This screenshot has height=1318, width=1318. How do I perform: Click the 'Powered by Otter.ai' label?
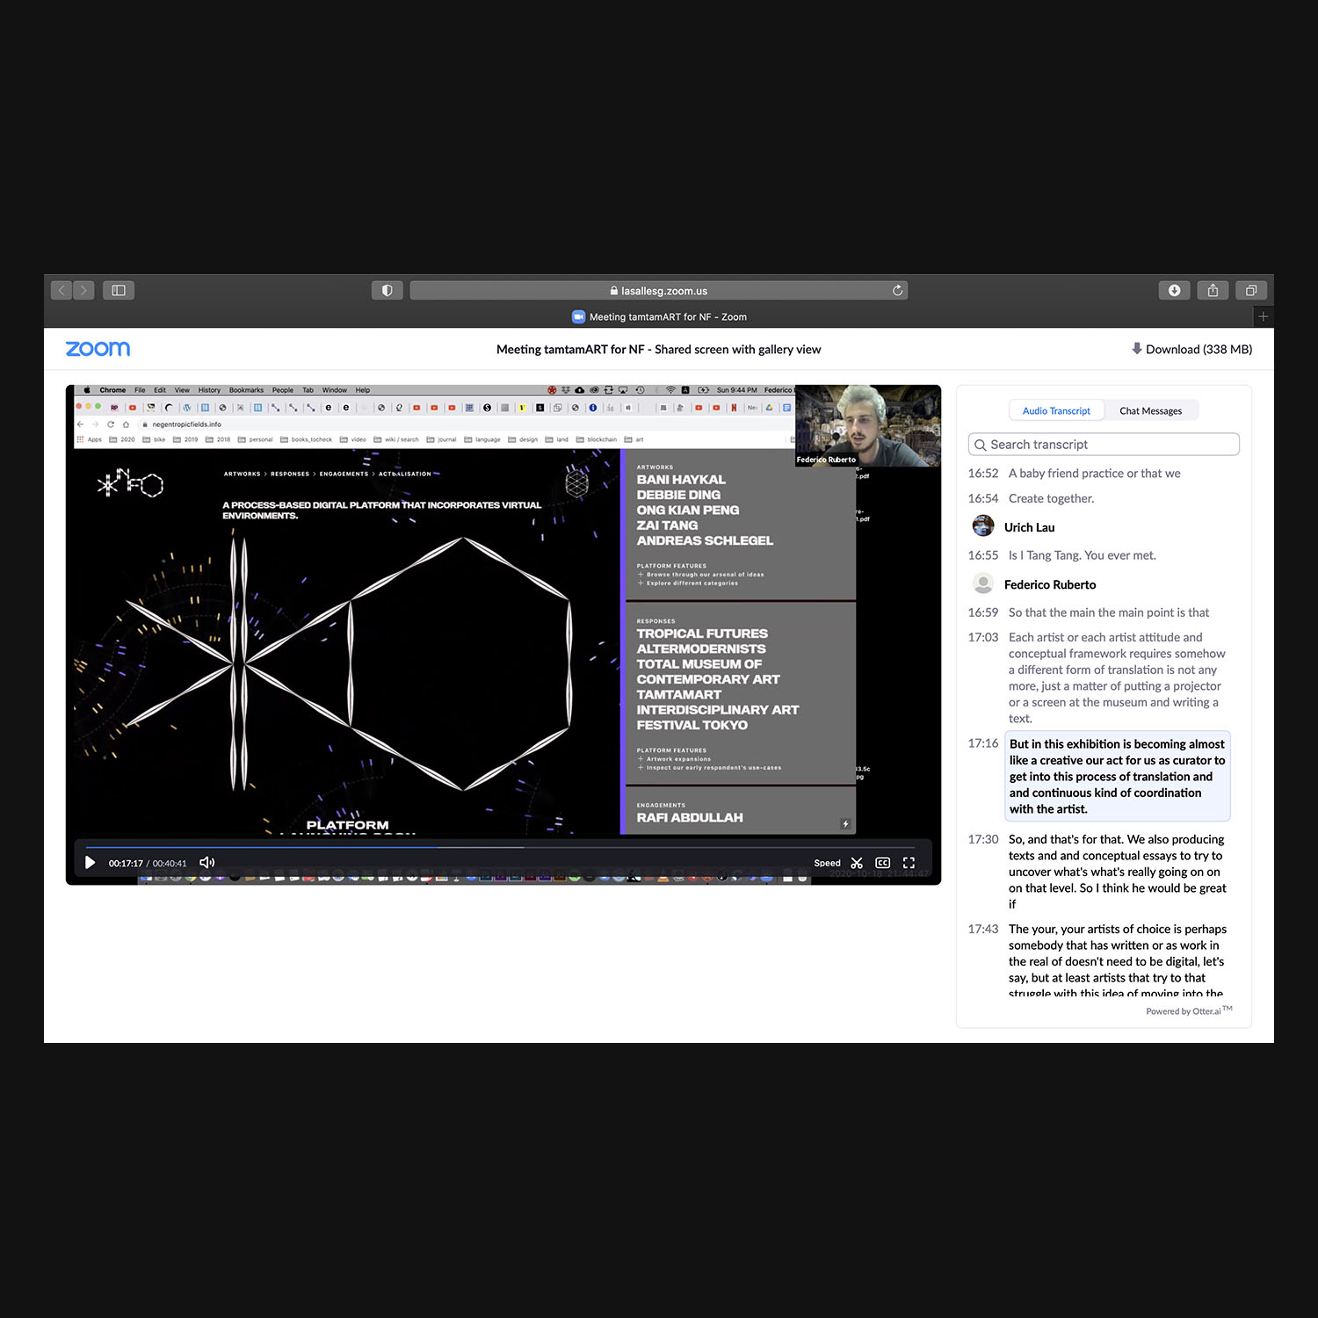pos(1189,1010)
